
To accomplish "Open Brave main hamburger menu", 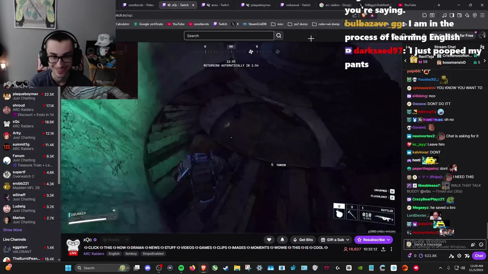I will 482,15.
